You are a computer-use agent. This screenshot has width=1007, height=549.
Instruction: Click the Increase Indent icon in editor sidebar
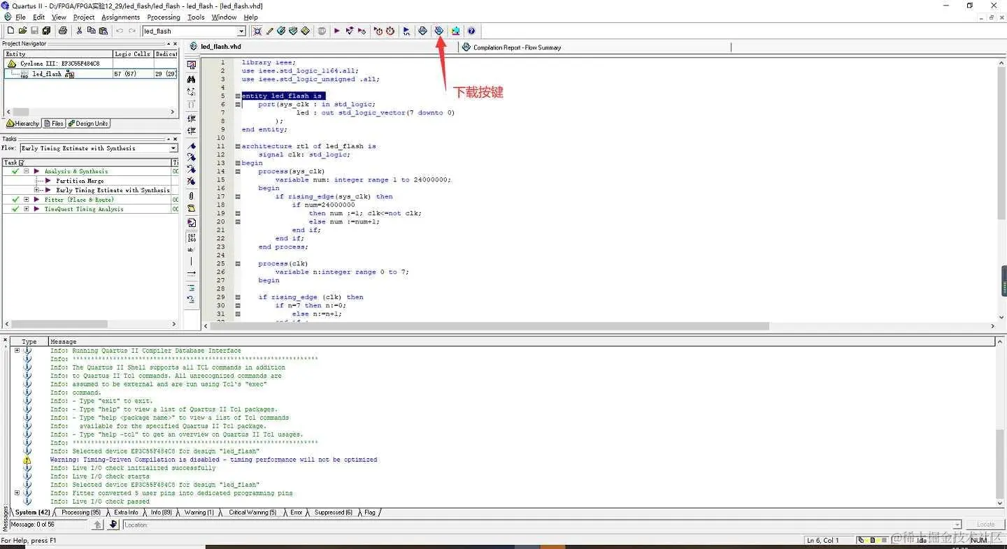coord(192,119)
